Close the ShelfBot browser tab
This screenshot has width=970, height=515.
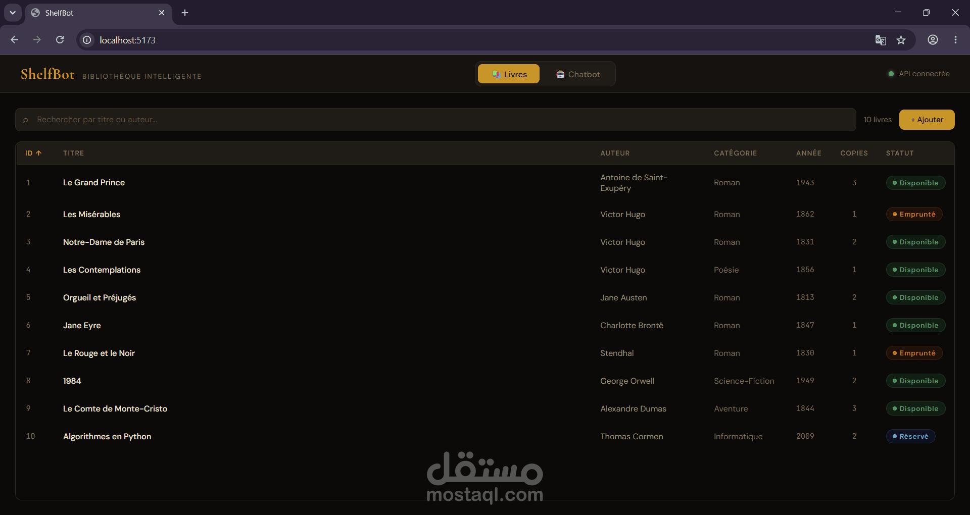click(162, 13)
